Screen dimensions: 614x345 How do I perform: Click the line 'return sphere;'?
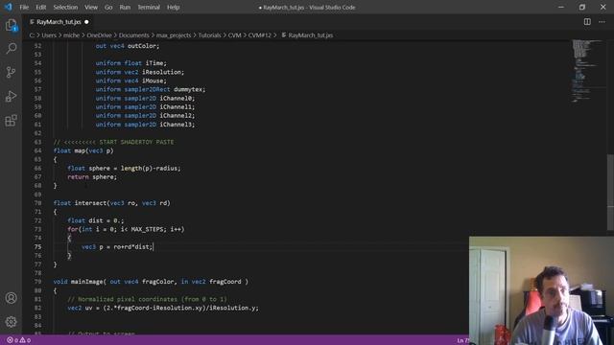pyautogui.click(x=92, y=176)
